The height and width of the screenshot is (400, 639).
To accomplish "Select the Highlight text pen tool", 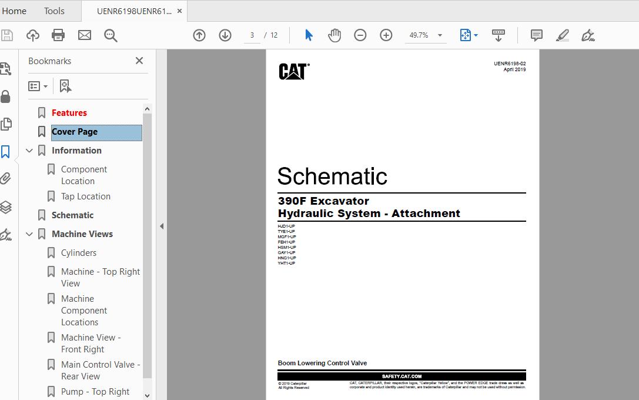I will 563,35.
